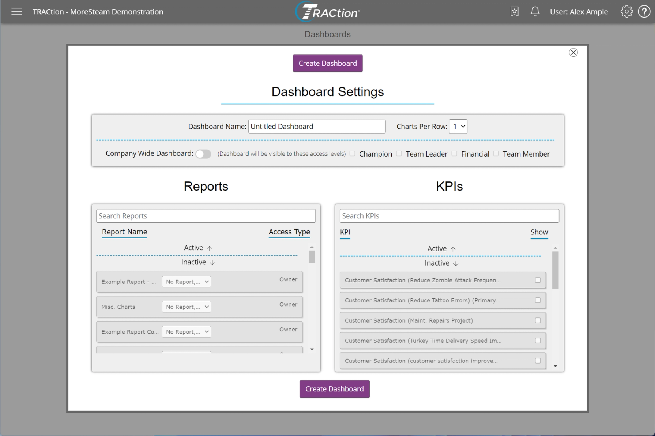Close the Dashboard Settings dialog
This screenshot has width=655, height=436.
(573, 53)
